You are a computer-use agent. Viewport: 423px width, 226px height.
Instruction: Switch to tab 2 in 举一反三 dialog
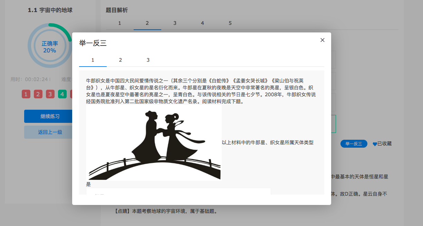[121, 60]
